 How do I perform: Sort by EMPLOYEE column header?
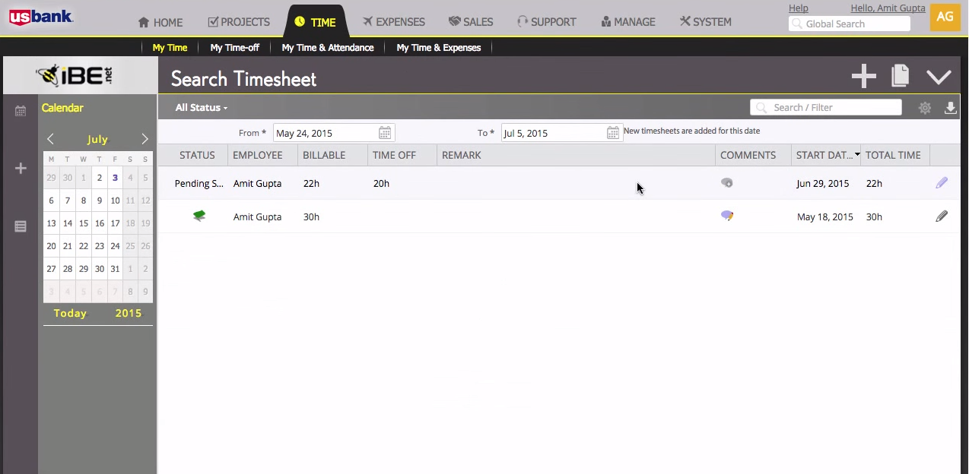tap(258, 155)
